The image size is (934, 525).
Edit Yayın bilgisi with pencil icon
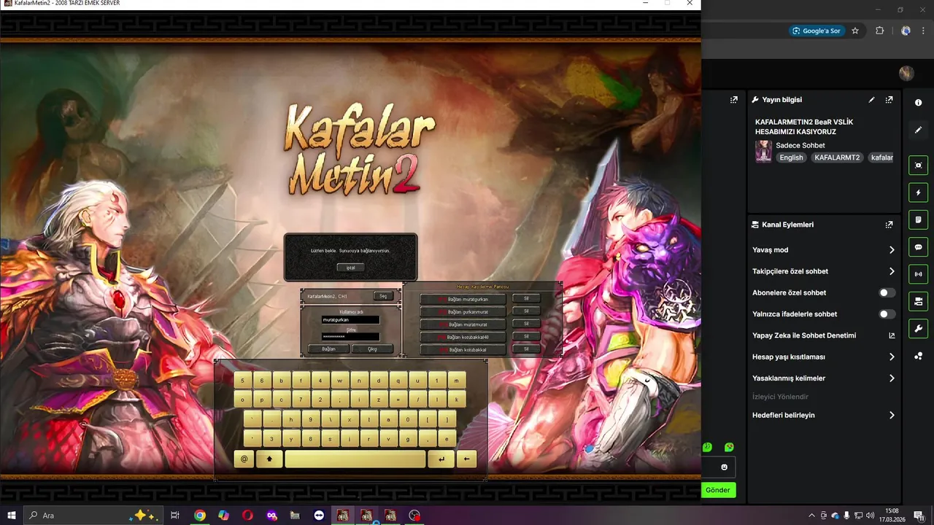click(x=871, y=100)
